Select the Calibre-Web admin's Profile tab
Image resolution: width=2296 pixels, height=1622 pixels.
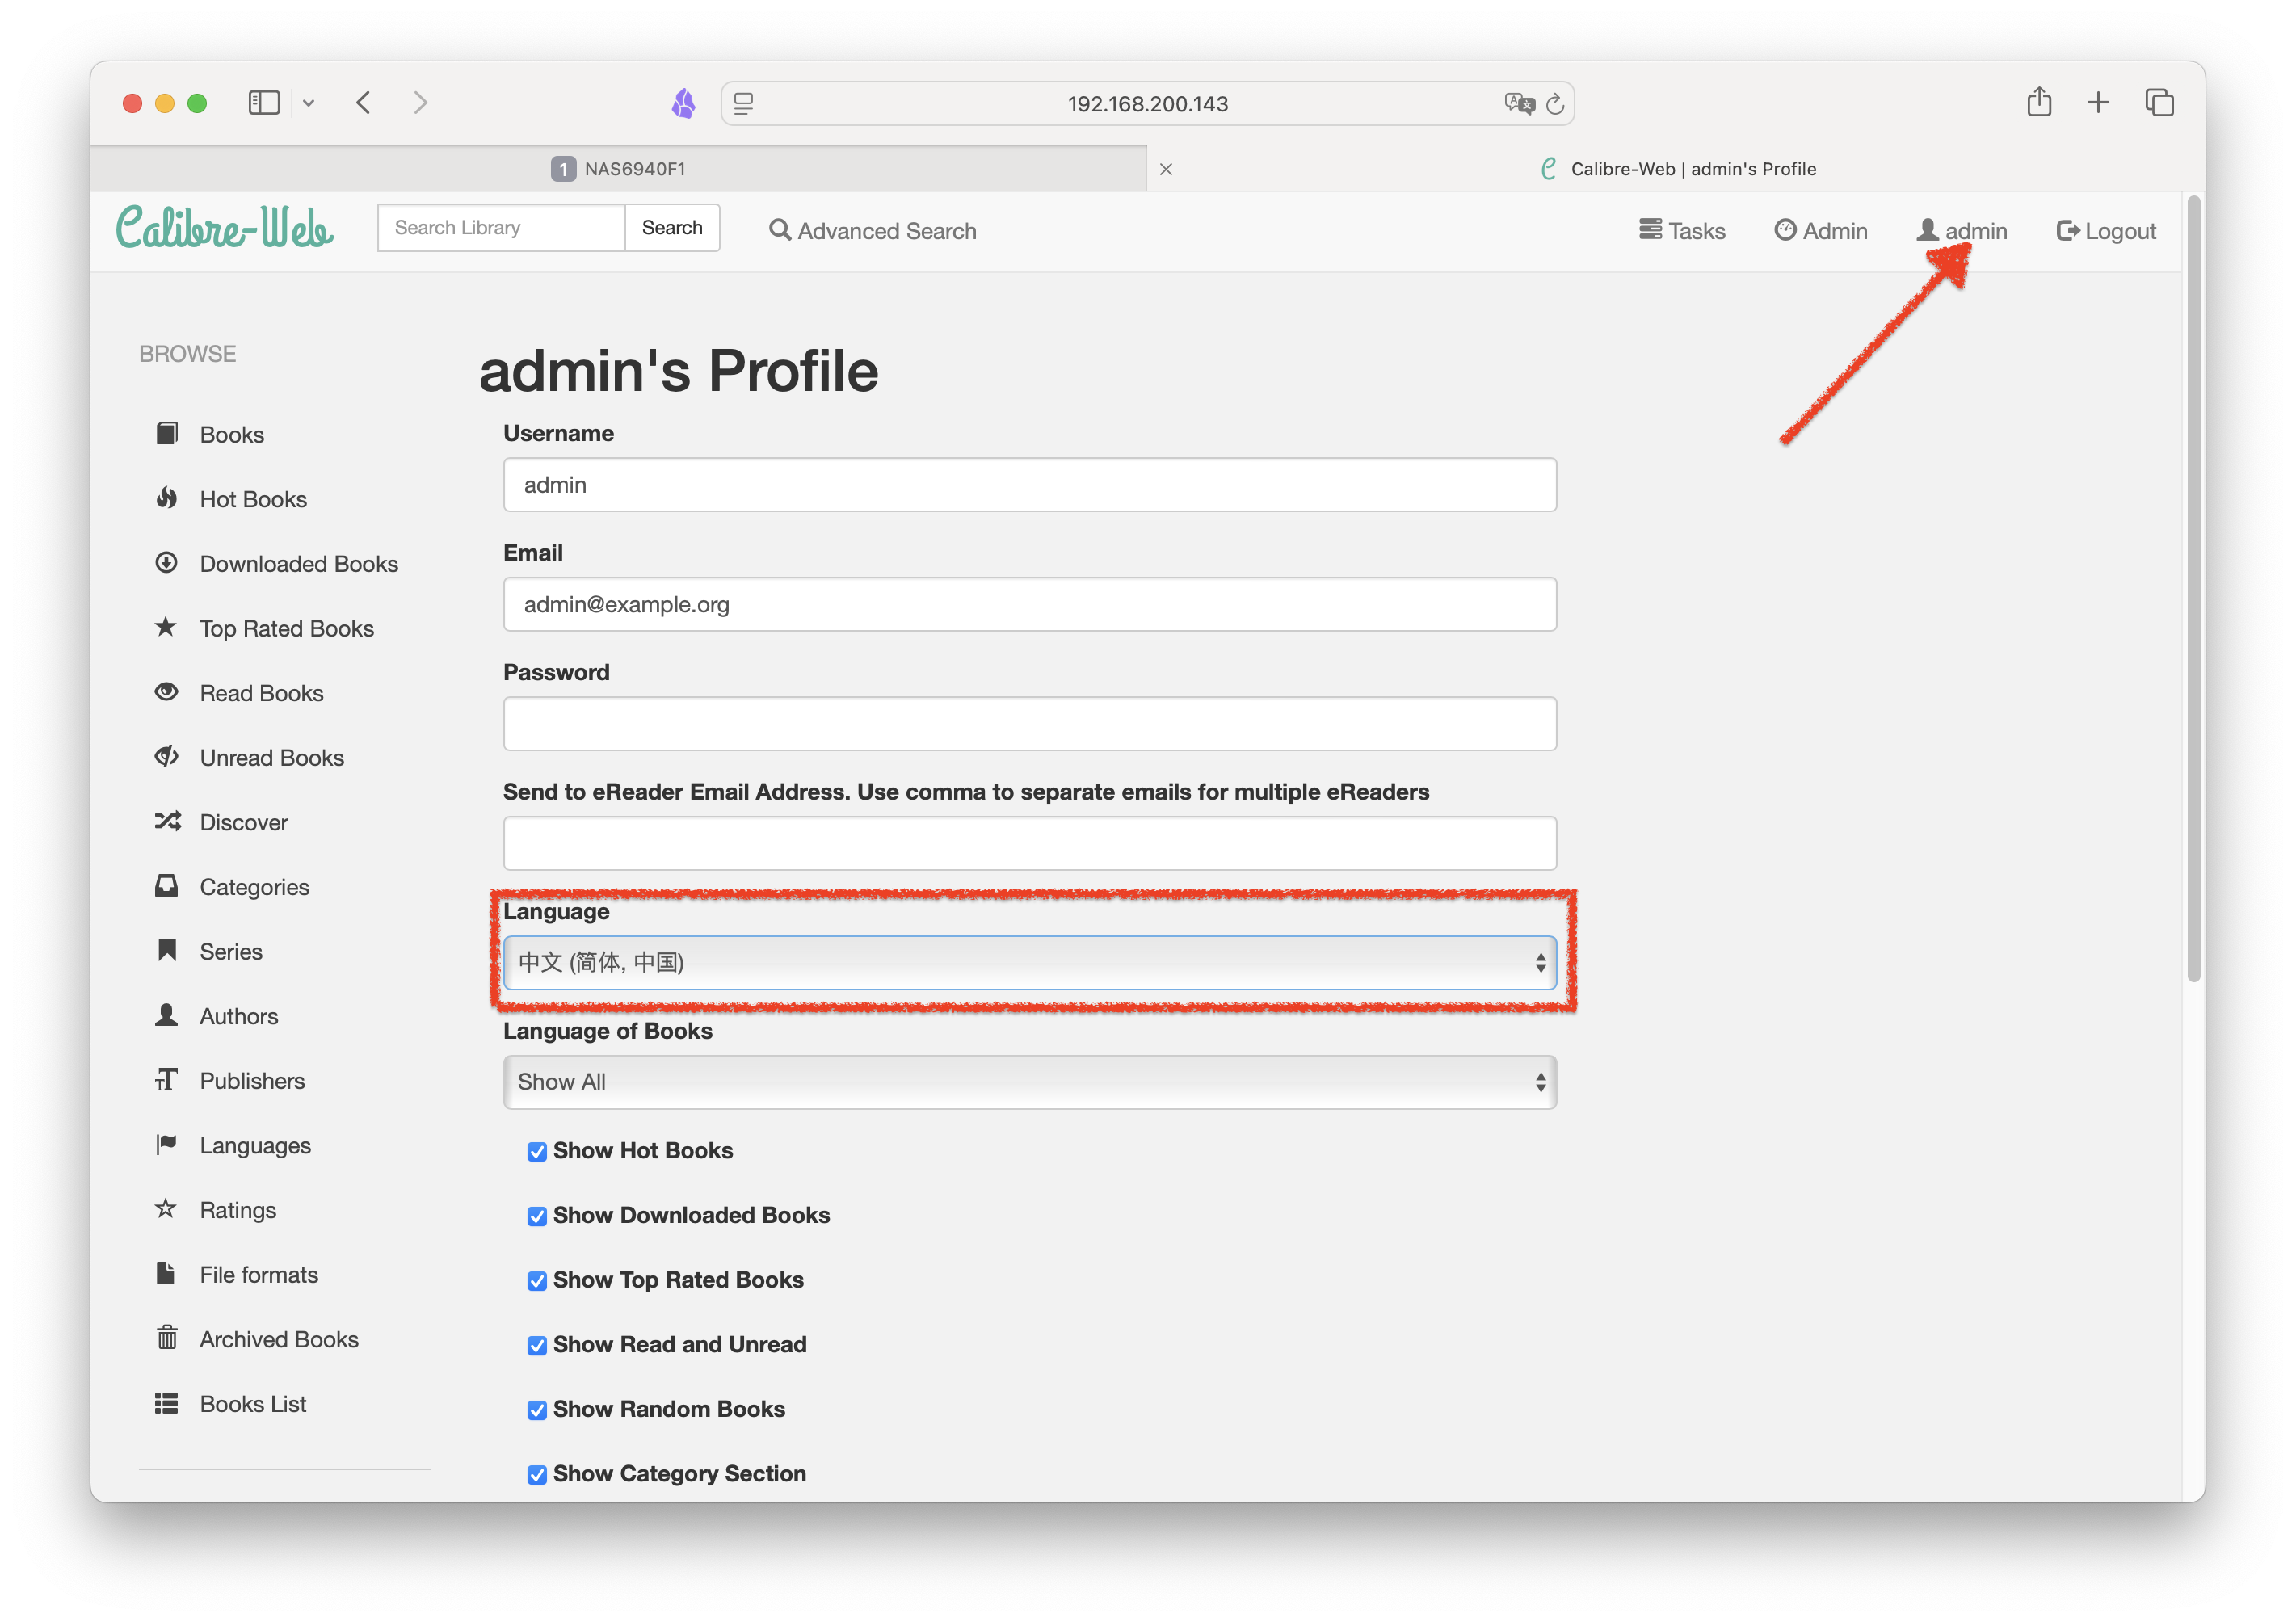click(x=1678, y=169)
